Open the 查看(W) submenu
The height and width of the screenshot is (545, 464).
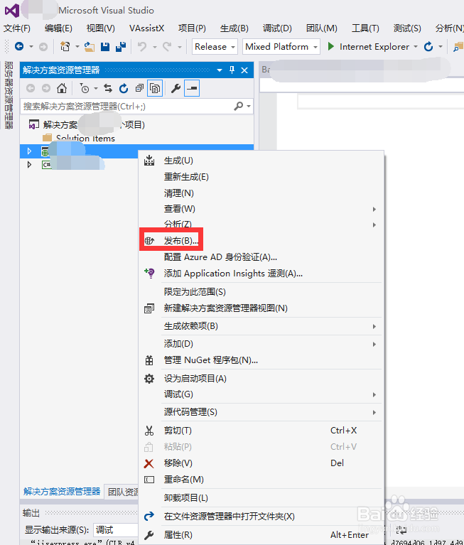pos(261,209)
